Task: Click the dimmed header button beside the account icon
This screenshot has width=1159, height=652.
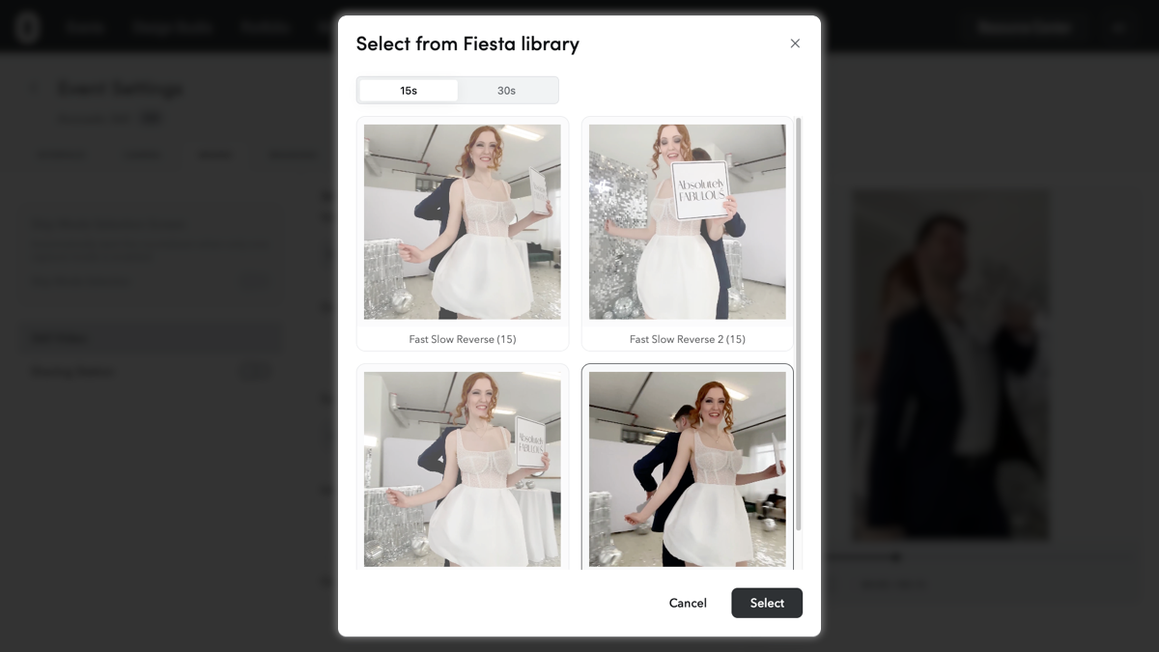Action: pos(1023,27)
